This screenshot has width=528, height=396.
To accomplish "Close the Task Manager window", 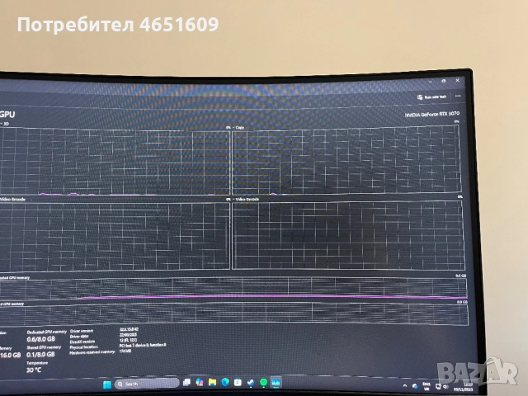I will 457,81.
